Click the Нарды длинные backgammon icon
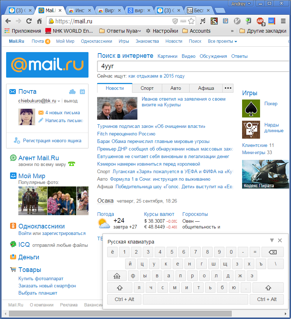The height and width of the screenshot is (319, 291). pyautogui.click(x=251, y=130)
